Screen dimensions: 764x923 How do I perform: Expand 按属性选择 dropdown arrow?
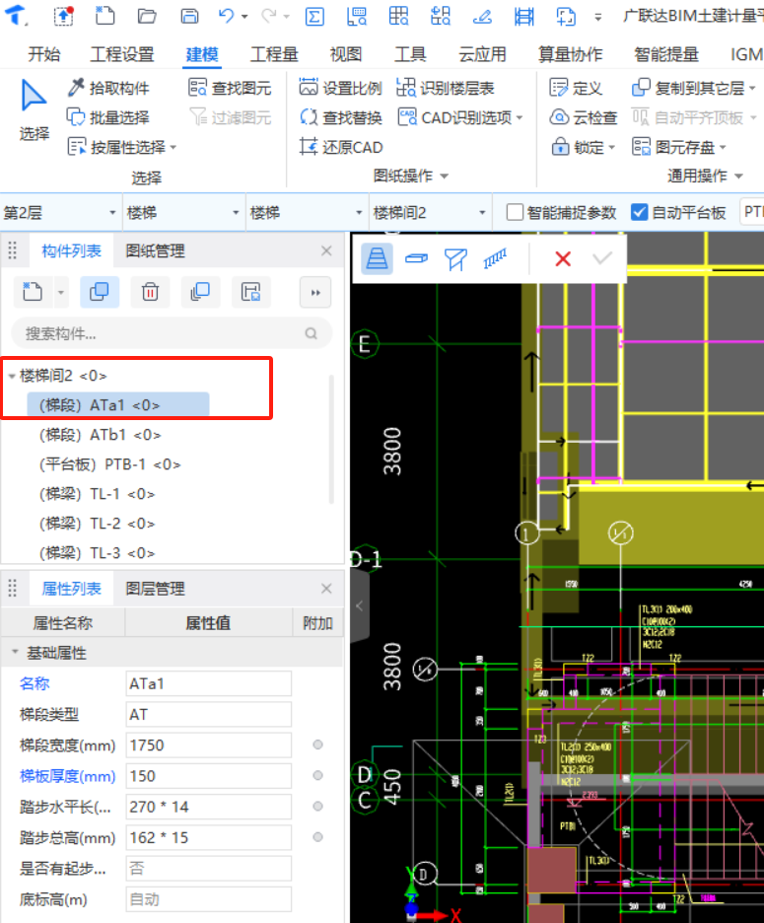[x=174, y=147]
